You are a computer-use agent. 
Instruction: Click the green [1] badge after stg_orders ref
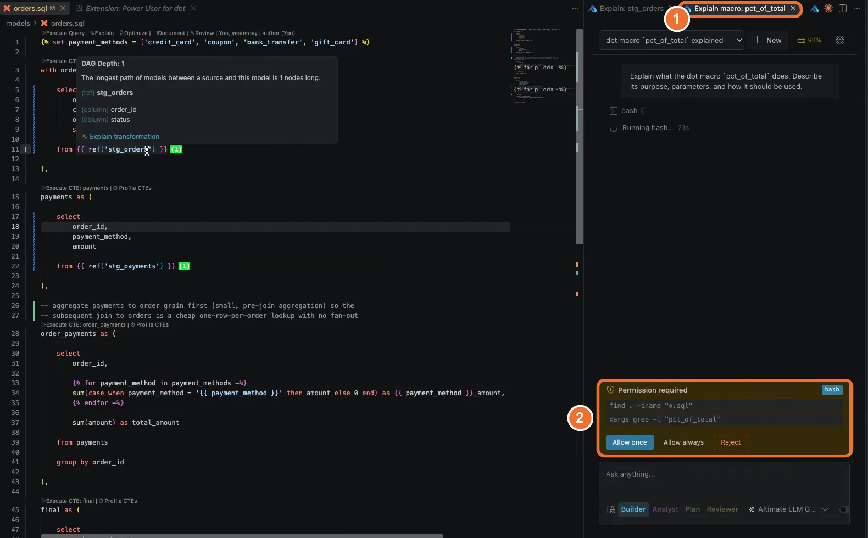176,149
